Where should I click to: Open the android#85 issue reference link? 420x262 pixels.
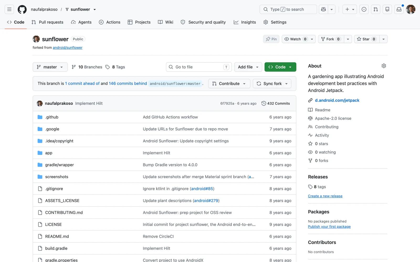202,189
